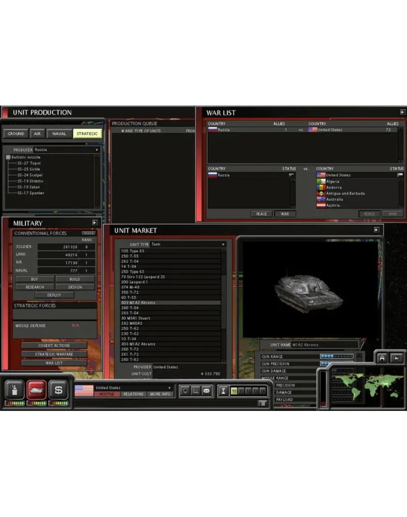Image resolution: width=407 pixels, height=517 pixels.
Task: Open the Politics sphere podium icon
Action: tap(14, 390)
